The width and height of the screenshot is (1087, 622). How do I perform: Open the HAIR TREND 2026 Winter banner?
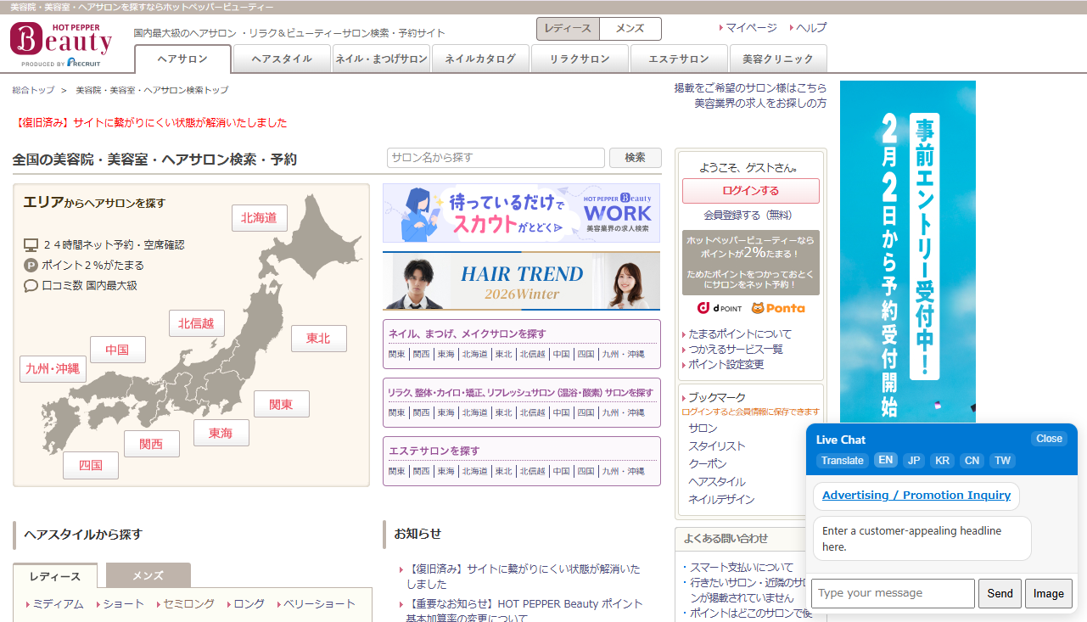click(x=521, y=281)
